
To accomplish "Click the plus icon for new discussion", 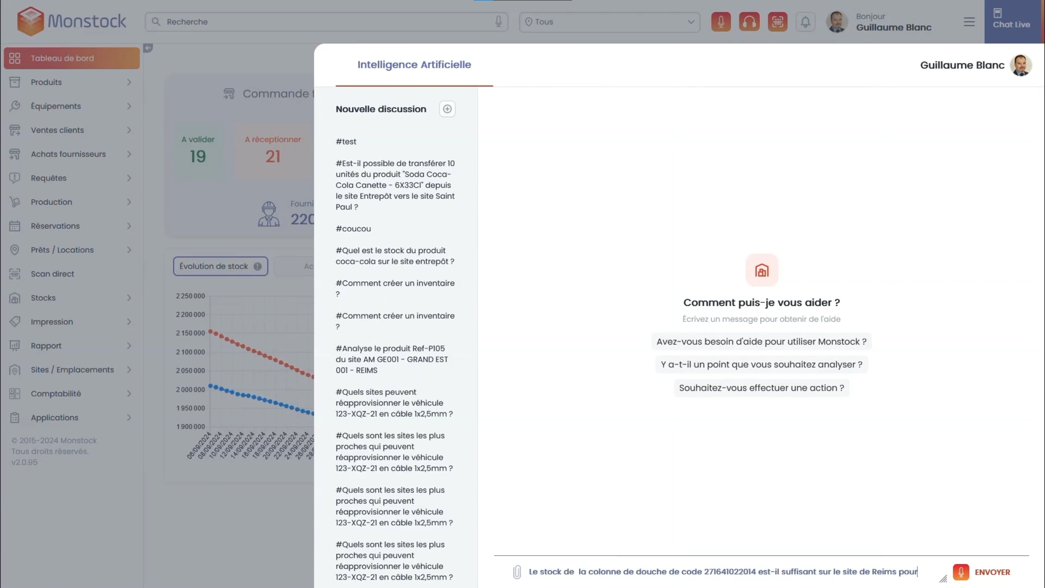I will 447,109.
